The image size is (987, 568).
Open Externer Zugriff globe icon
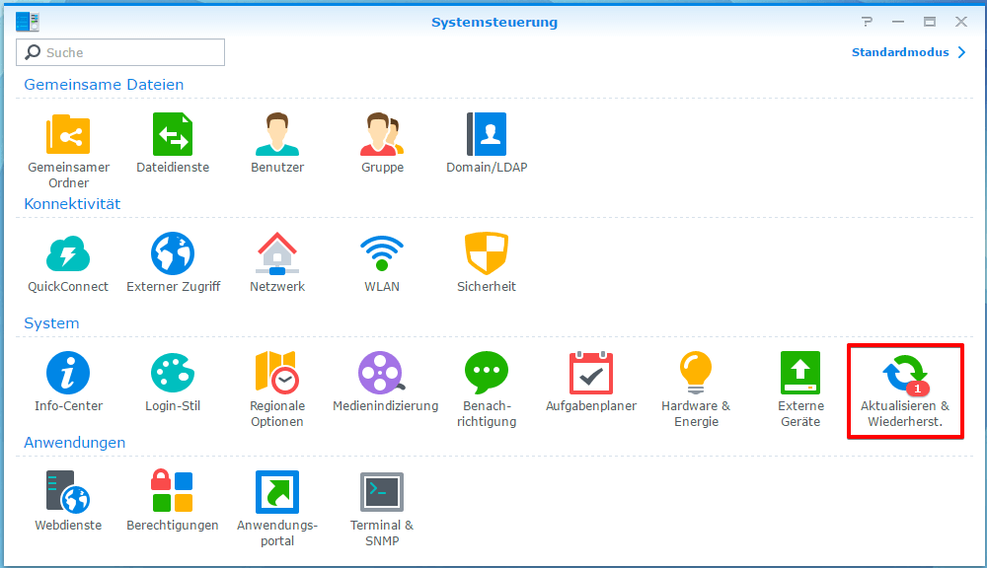(173, 253)
